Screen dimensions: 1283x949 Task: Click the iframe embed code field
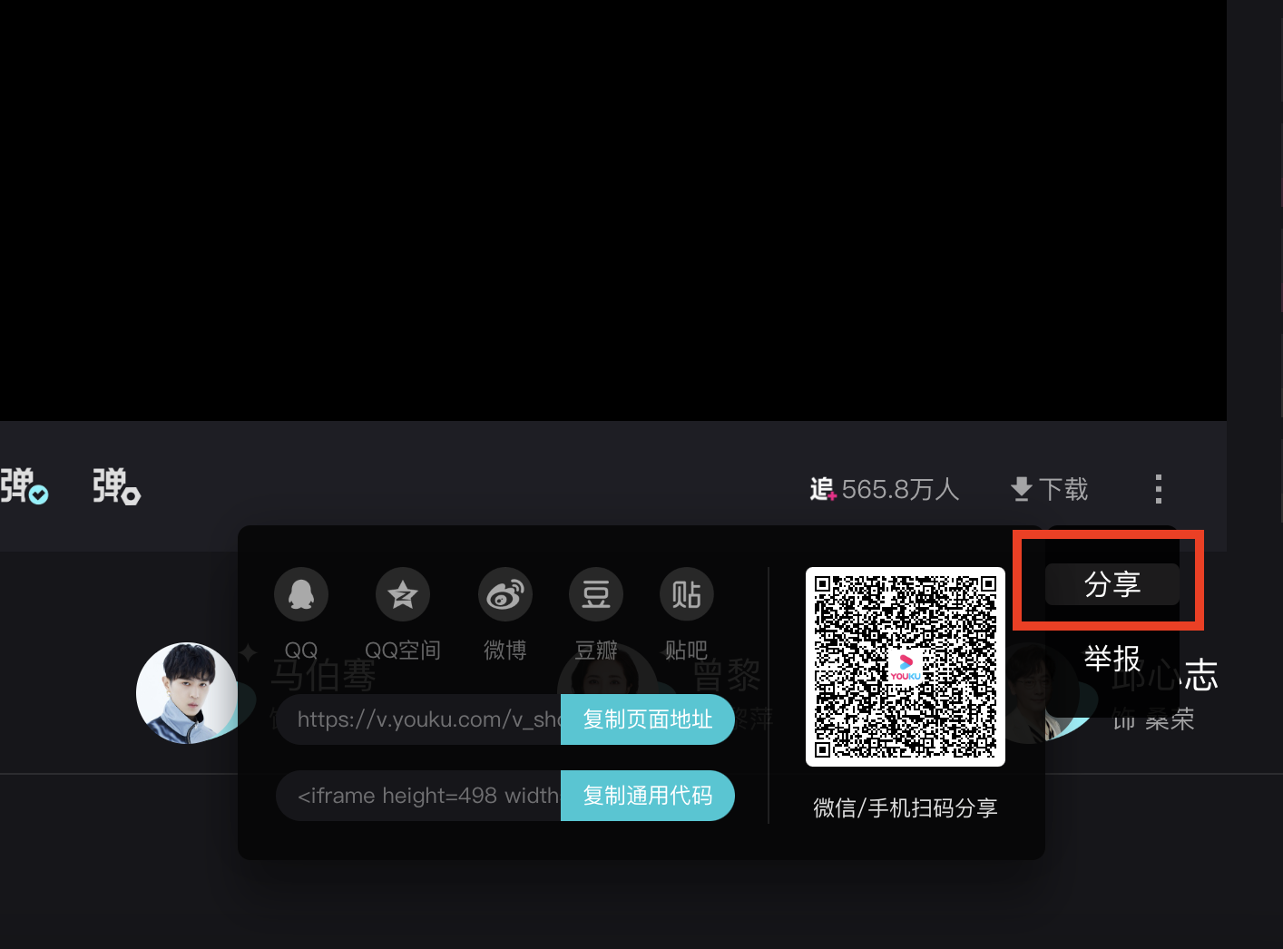(418, 796)
